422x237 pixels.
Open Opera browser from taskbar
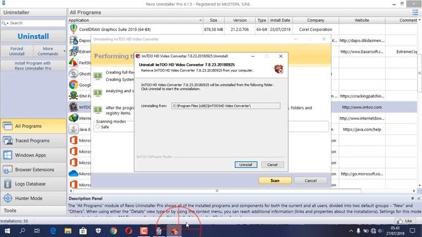click(129, 231)
